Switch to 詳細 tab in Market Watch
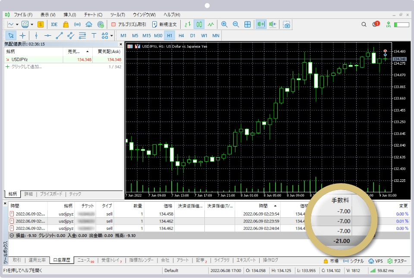The width and height of the screenshot is (414, 278). 28,194
